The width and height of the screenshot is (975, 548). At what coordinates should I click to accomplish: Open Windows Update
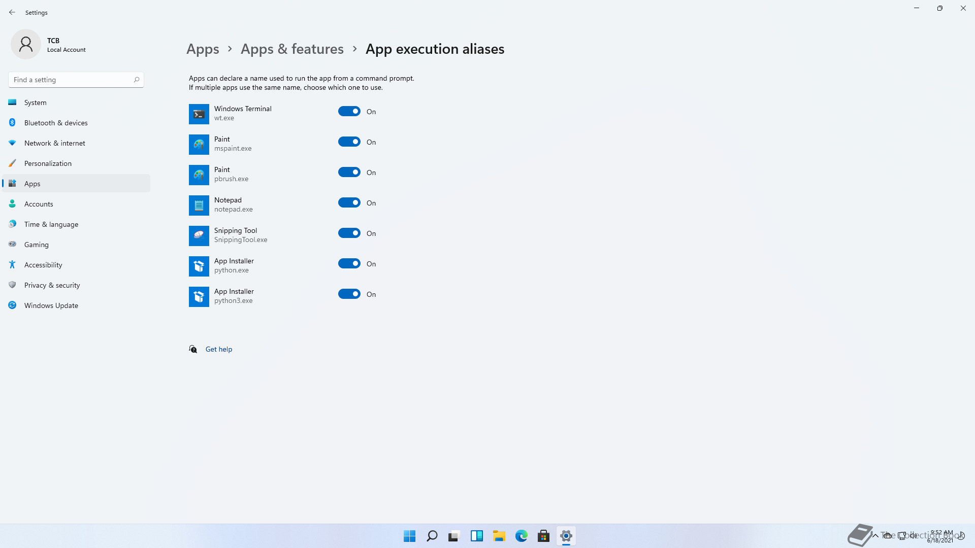click(76, 305)
